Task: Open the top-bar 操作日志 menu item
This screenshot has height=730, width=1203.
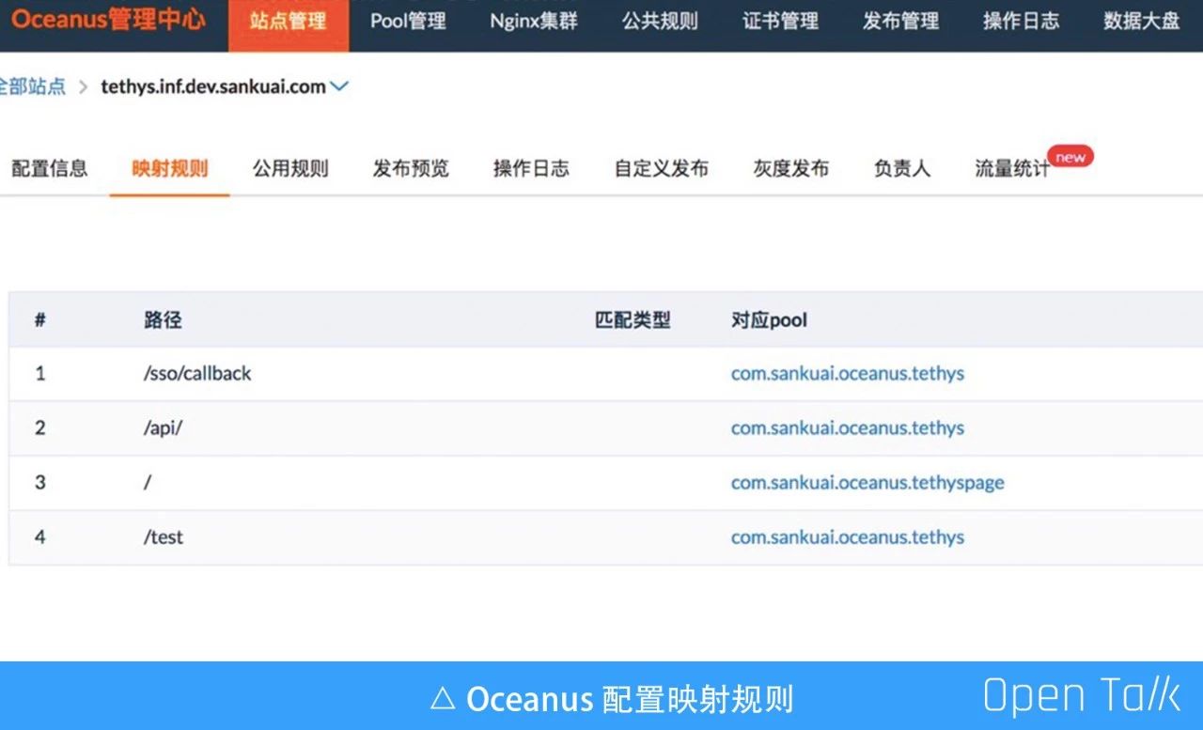Action: click(1021, 22)
